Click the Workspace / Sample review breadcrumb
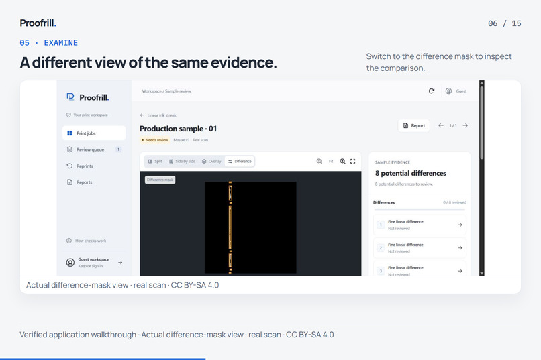The image size is (541, 360). pyautogui.click(x=166, y=91)
